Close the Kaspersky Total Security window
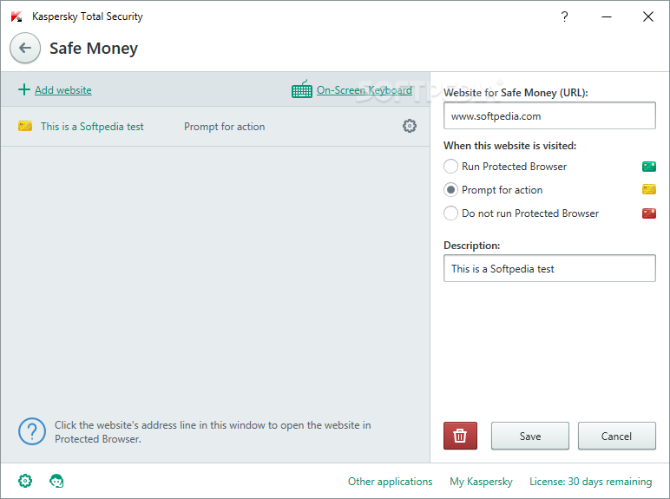 [x=648, y=16]
